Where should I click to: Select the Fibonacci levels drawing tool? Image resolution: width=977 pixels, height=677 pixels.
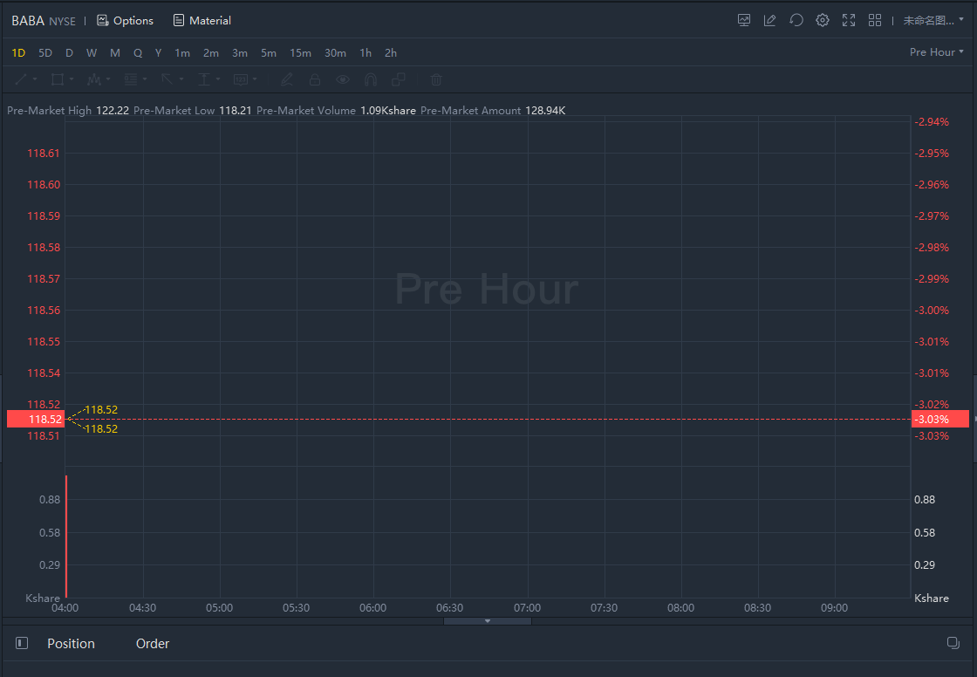tap(130, 79)
